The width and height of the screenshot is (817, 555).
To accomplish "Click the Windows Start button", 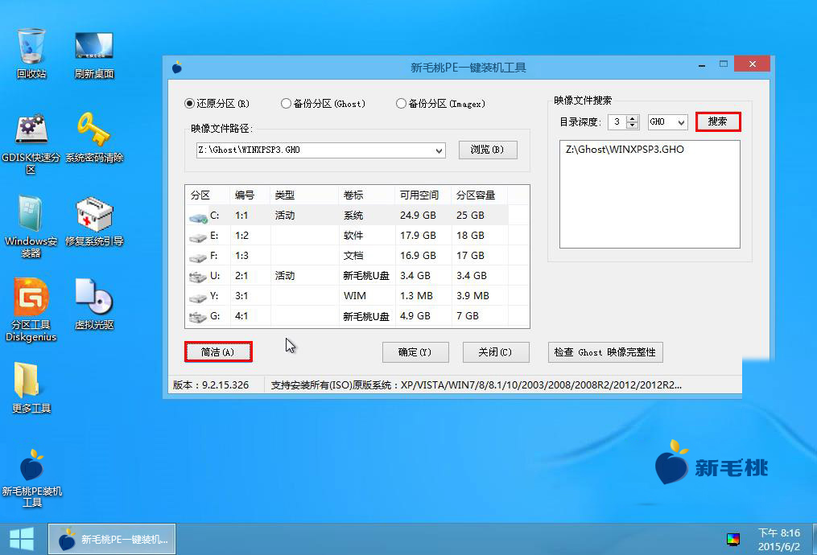I will coord(22,539).
